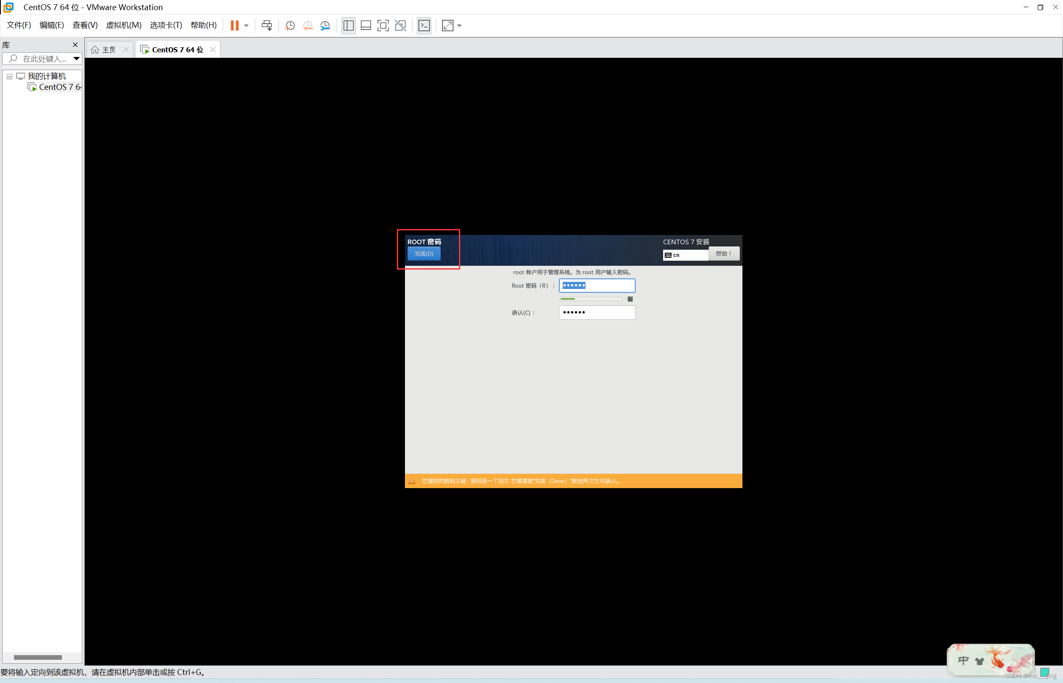Image resolution: width=1063 pixels, height=683 pixels.
Task: Click the 帮助! help button
Action: [x=723, y=254]
